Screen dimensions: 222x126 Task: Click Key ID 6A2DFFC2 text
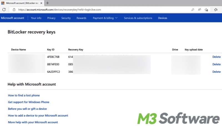54,72
